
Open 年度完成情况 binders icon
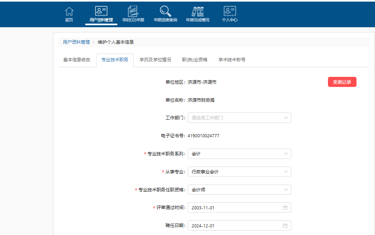197,12
